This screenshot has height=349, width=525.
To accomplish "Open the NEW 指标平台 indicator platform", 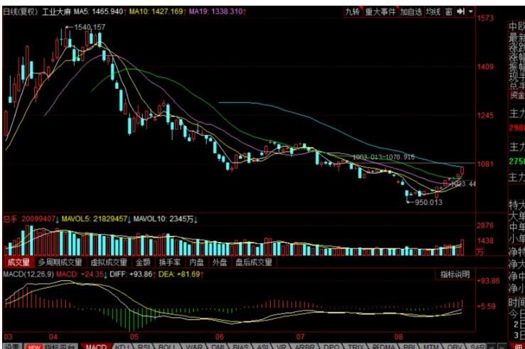I will [x=51, y=346].
